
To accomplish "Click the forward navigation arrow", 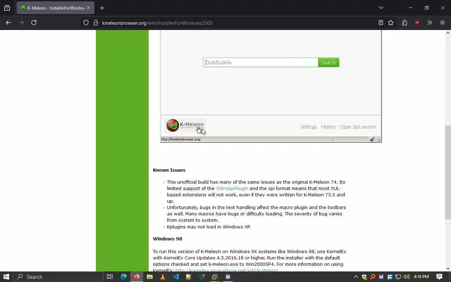I will click(21, 23).
